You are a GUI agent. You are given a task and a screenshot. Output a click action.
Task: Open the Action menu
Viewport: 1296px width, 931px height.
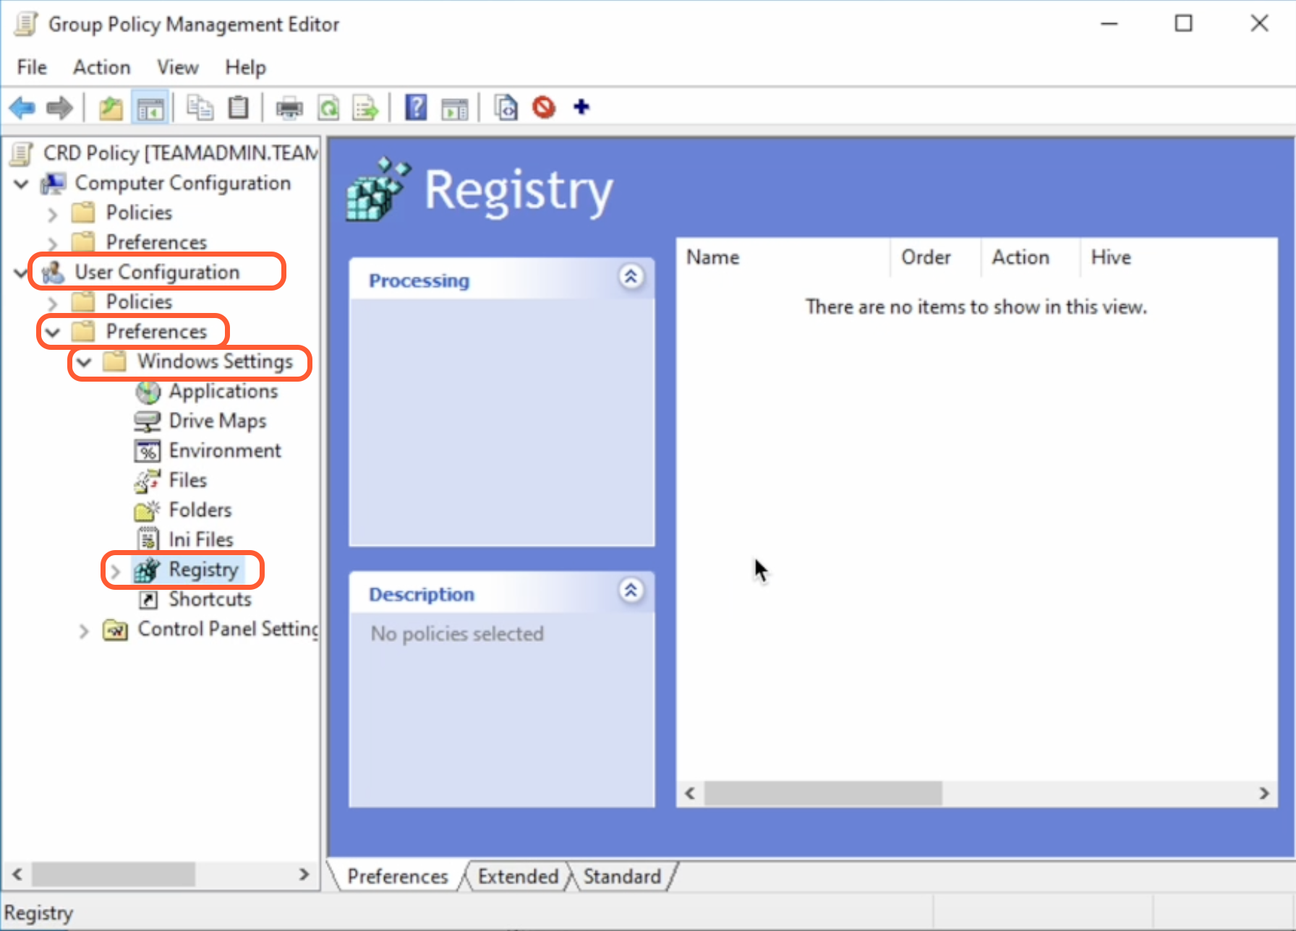[101, 67]
